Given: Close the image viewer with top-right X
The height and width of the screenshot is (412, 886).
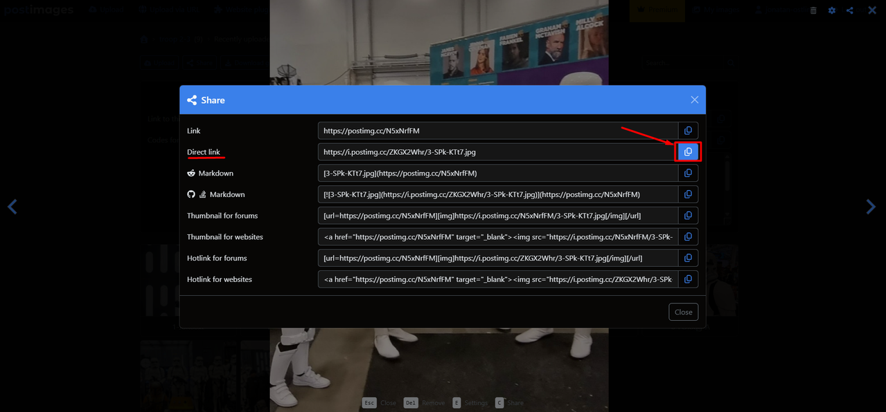Looking at the screenshot, I should point(872,10).
